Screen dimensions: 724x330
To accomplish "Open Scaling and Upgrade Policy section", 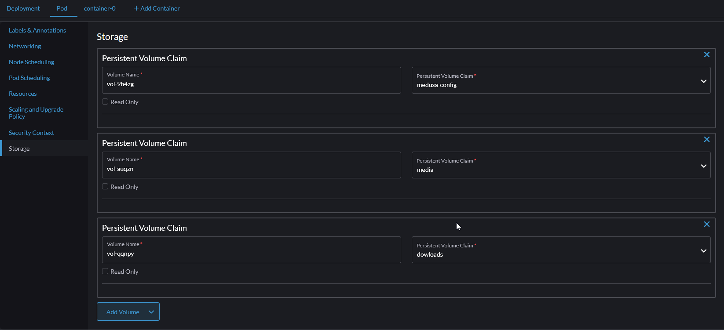I will [36, 113].
